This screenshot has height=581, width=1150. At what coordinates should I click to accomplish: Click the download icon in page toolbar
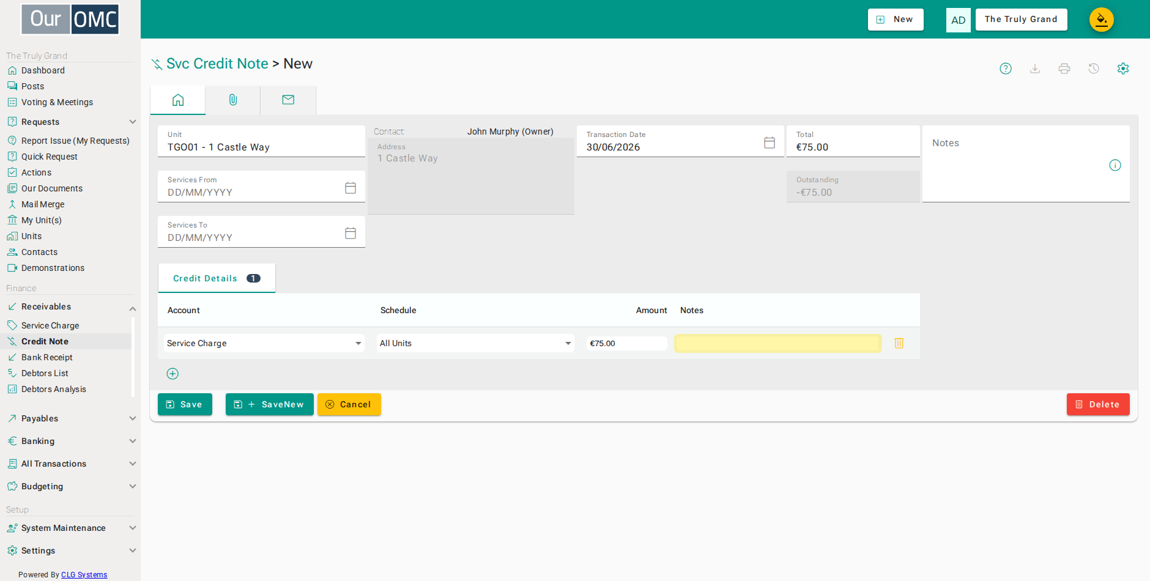(x=1035, y=68)
